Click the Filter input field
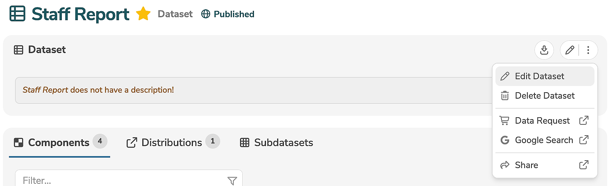Viewport: 612px width, 186px height. pyautogui.click(x=120, y=180)
